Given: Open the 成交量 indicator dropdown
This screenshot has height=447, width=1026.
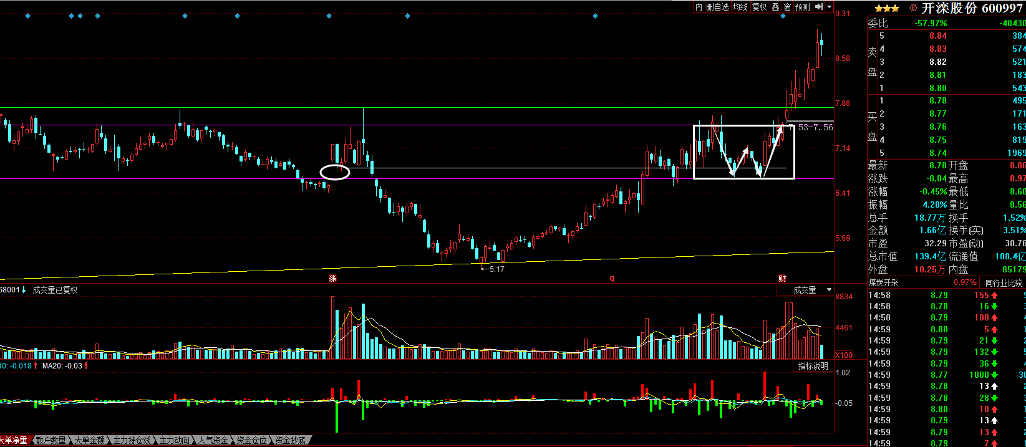Looking at the screenshot, I should pyautogui.click(x=829, y=290).
